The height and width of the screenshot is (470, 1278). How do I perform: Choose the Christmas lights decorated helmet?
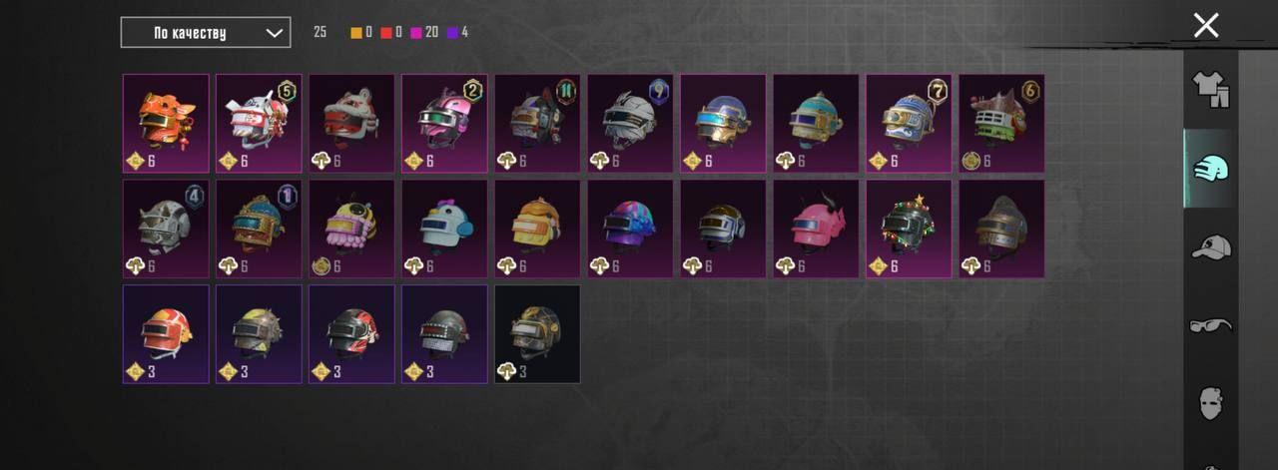pos(909,229)
